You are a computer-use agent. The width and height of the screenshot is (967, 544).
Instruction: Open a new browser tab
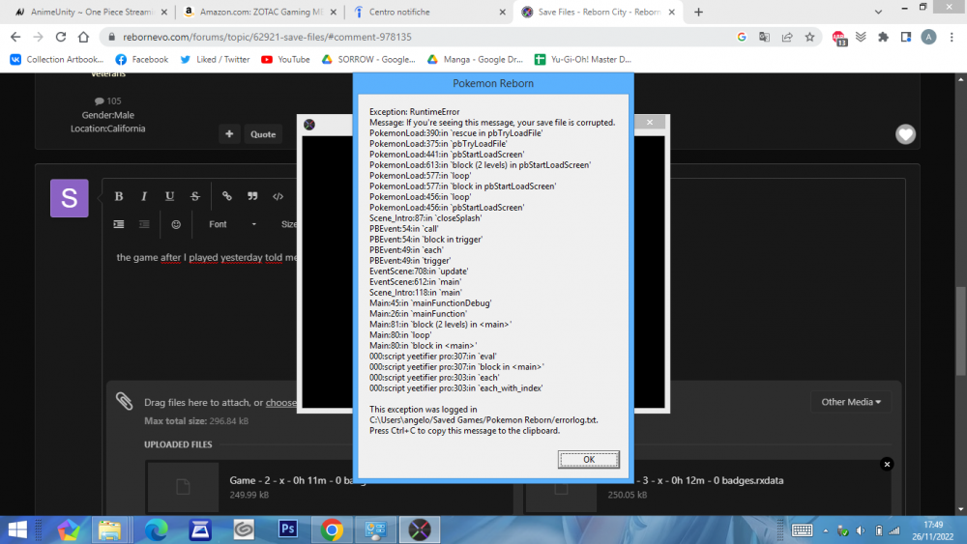coord(698,12)
